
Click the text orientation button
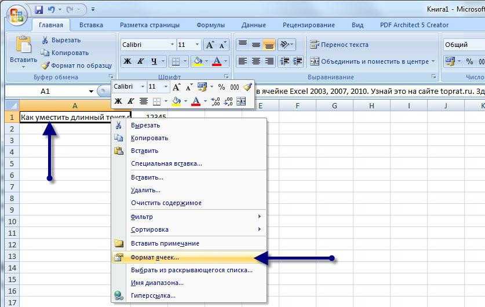tap(287, 45)
